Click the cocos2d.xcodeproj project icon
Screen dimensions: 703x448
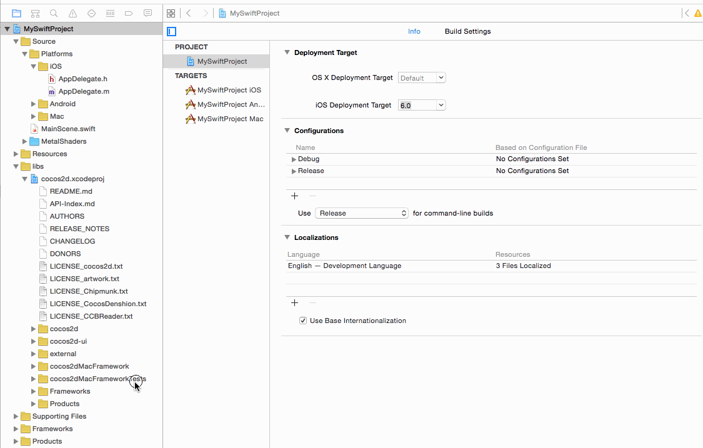(x=34, y=179)
